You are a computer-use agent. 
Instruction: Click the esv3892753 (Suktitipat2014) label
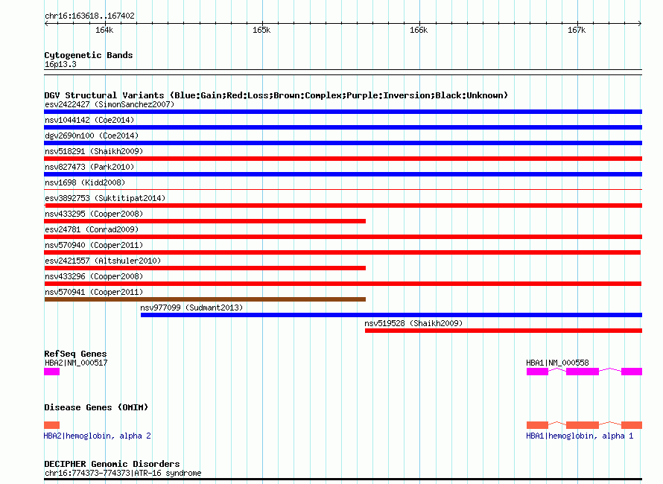[x=105, y=198]
